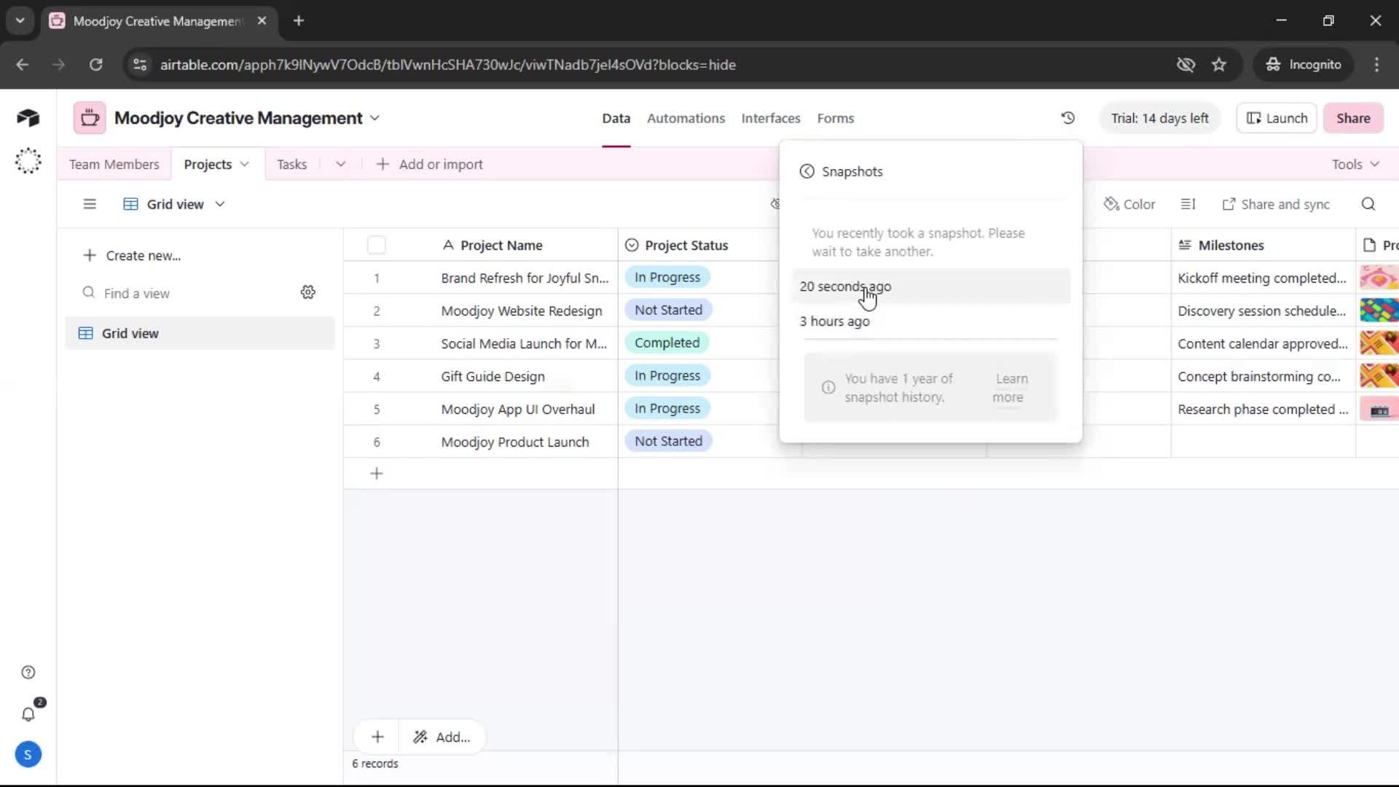Image resolution: width=1399 pixels, height=787 pixels.
Task: Select the 20 seconds ago snapshot
Action: (x=930, y=286)
